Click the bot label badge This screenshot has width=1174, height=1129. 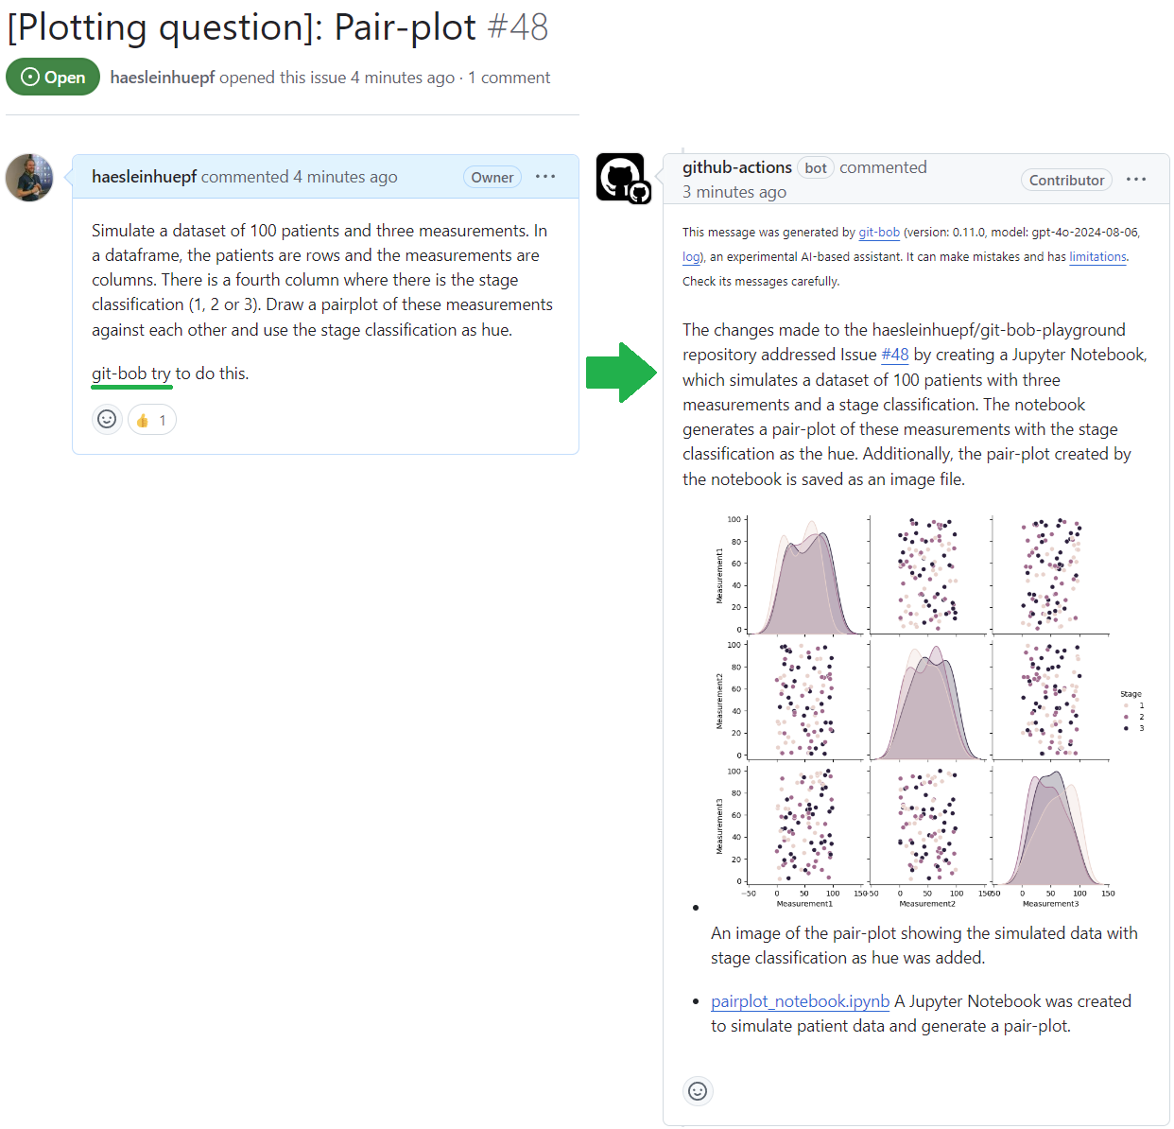[816, 167]
